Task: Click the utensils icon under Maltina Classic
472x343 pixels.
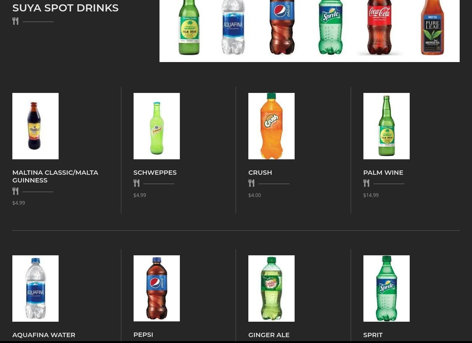Action: point(15,191)
